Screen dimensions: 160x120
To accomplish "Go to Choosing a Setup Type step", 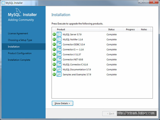I will click(20, 40).
